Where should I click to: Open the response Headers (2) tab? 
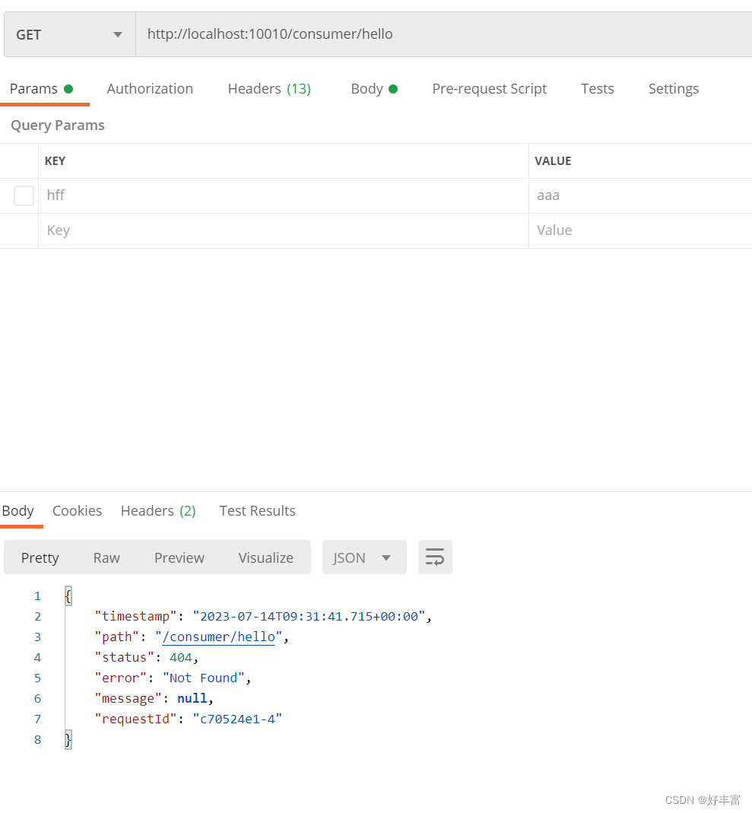(x=158, y=511)
